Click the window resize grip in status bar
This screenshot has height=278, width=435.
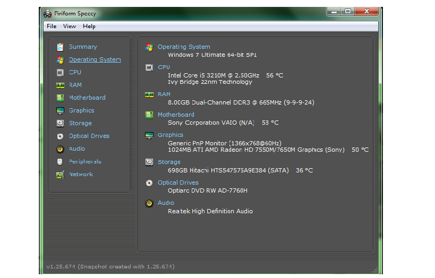(x=376, y=270)
